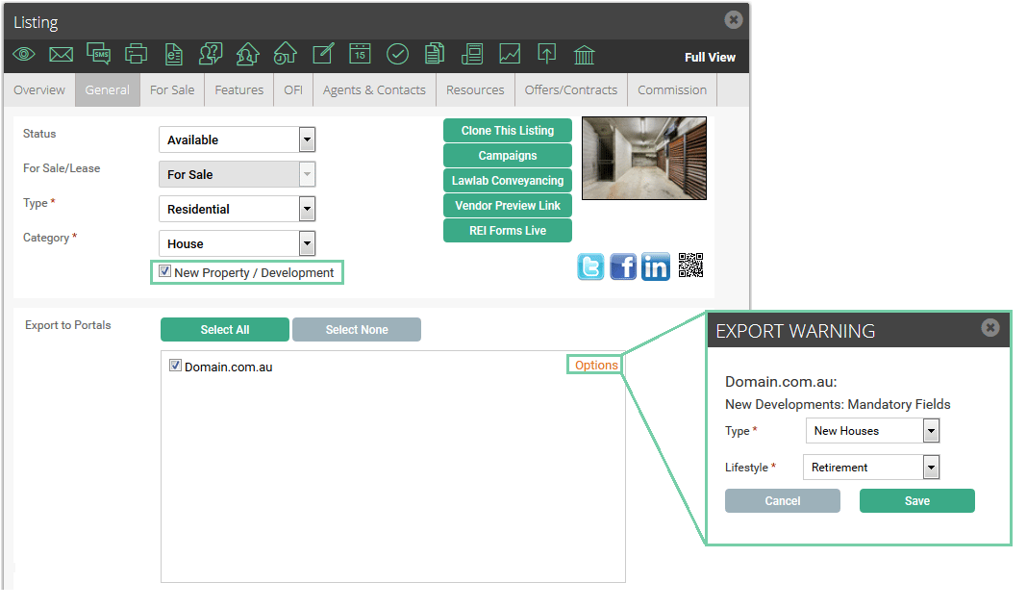Toggle New Property / Development checkbox
The width and height of the screenshot is (1027, 608).
(x=165, y=271)
